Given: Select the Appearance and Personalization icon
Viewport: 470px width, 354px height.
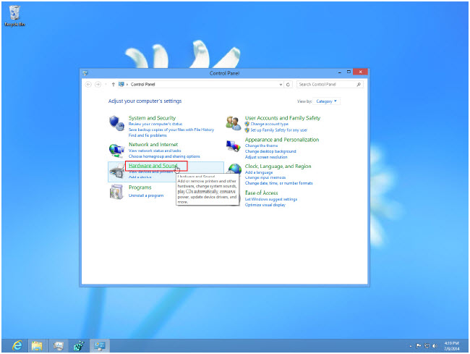Looking at the screenshot, I should click(233, 147).
